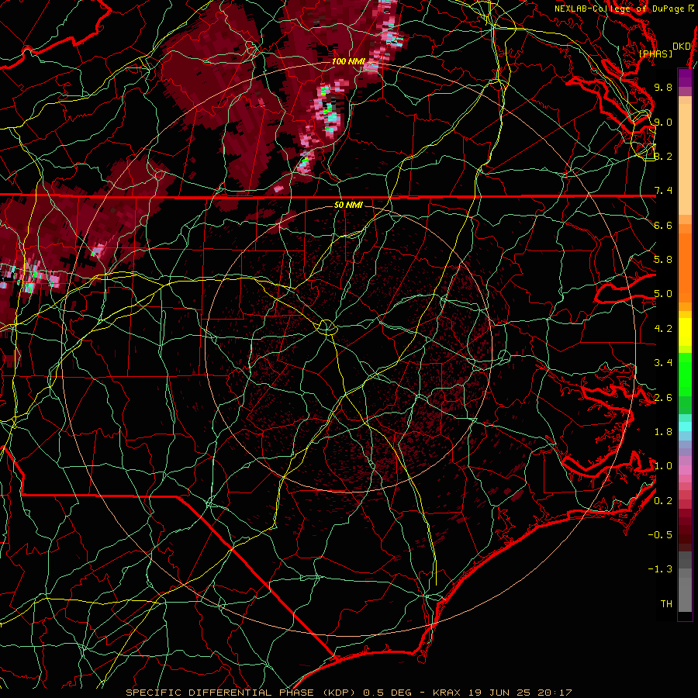Click the 9.8 value on the scale

(x=663, y=87)
